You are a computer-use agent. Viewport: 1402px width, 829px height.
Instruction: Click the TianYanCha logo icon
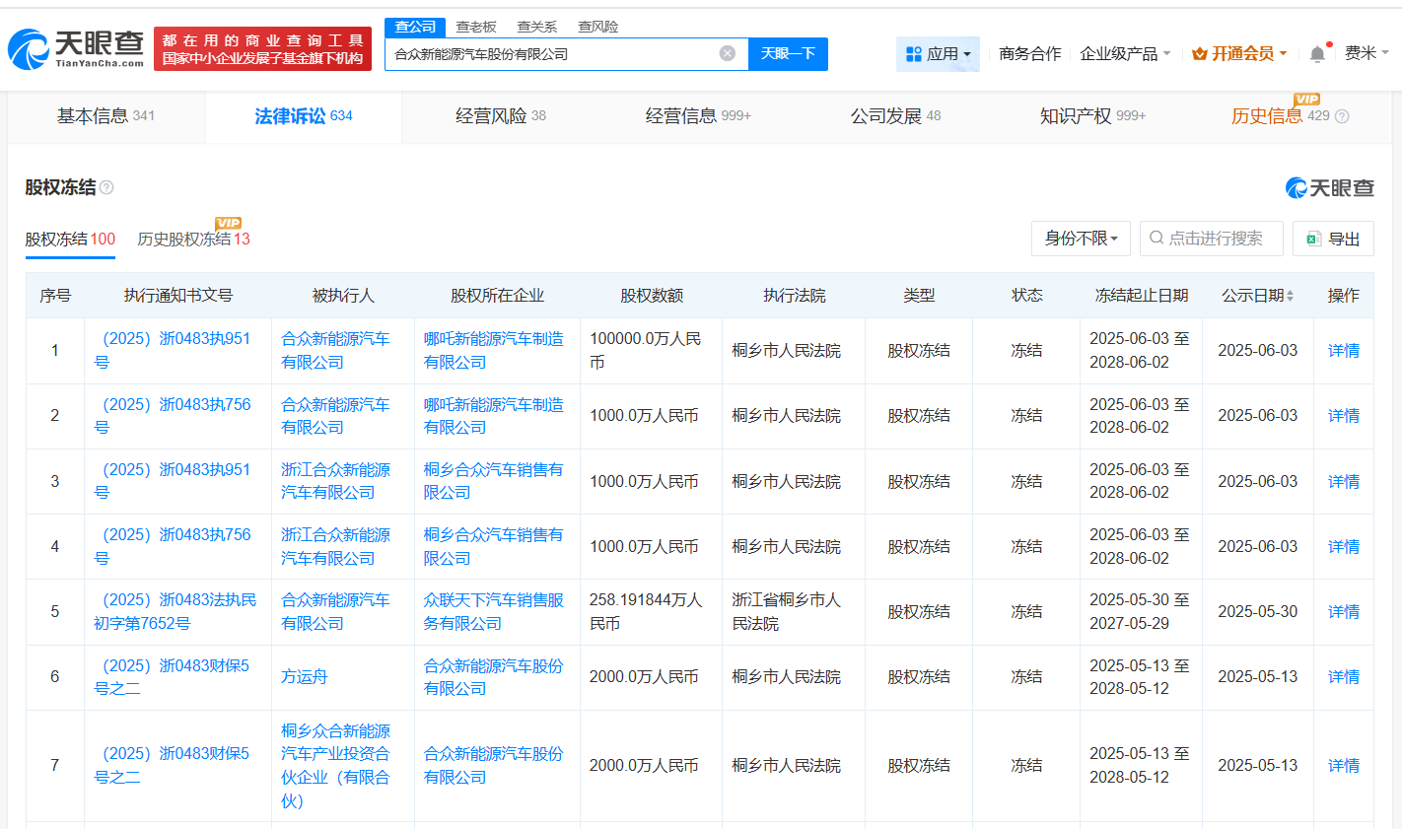(x=30, y=49)
